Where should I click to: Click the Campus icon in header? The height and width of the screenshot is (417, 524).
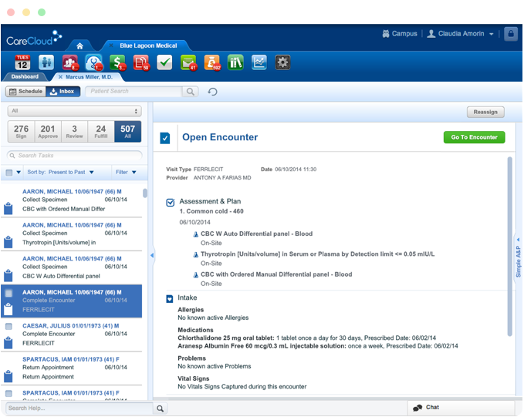[386, 34]
